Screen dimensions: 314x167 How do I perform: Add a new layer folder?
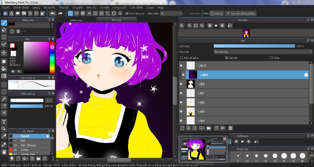coord(209,128)
